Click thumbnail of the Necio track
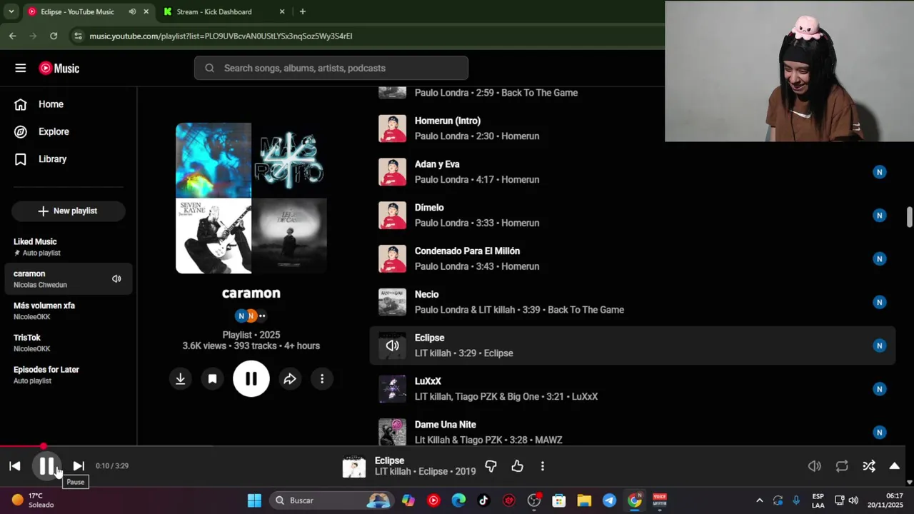The image size is (914, 514). [392, 302]
